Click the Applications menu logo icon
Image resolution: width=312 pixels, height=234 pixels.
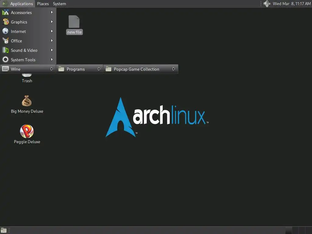coord(5,4)
